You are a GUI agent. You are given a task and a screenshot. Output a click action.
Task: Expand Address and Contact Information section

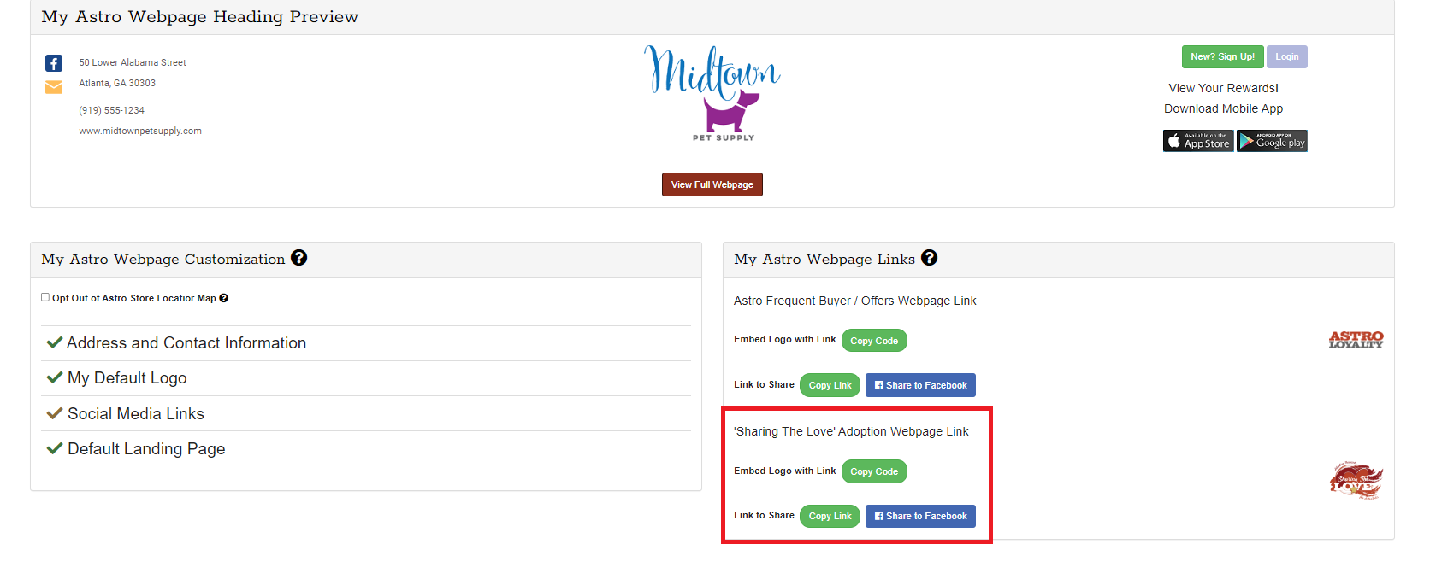click(186, 343)
